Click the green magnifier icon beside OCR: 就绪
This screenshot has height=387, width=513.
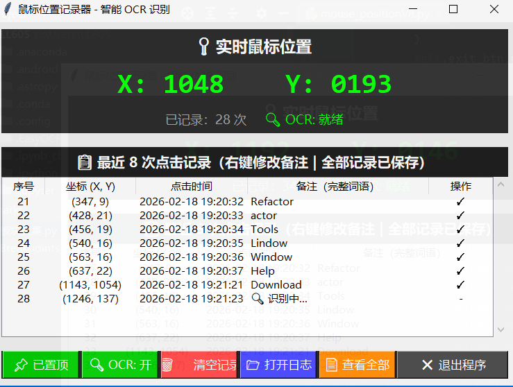coord(273,119)
